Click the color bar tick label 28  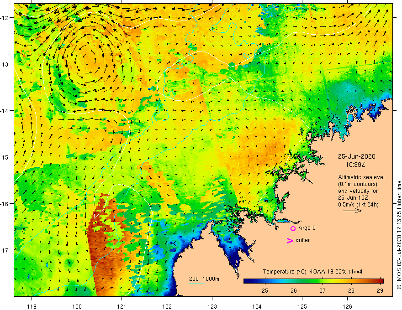point(351,291)
